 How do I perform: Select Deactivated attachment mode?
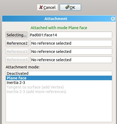59,73
